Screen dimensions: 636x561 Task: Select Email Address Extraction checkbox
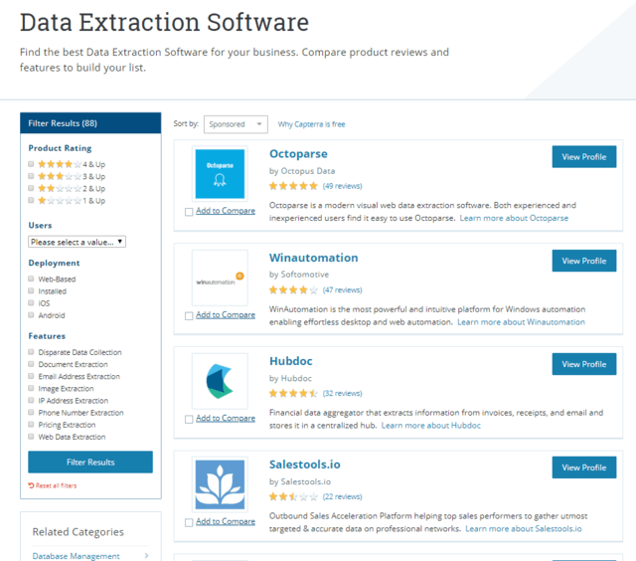[x=31, y=376]
